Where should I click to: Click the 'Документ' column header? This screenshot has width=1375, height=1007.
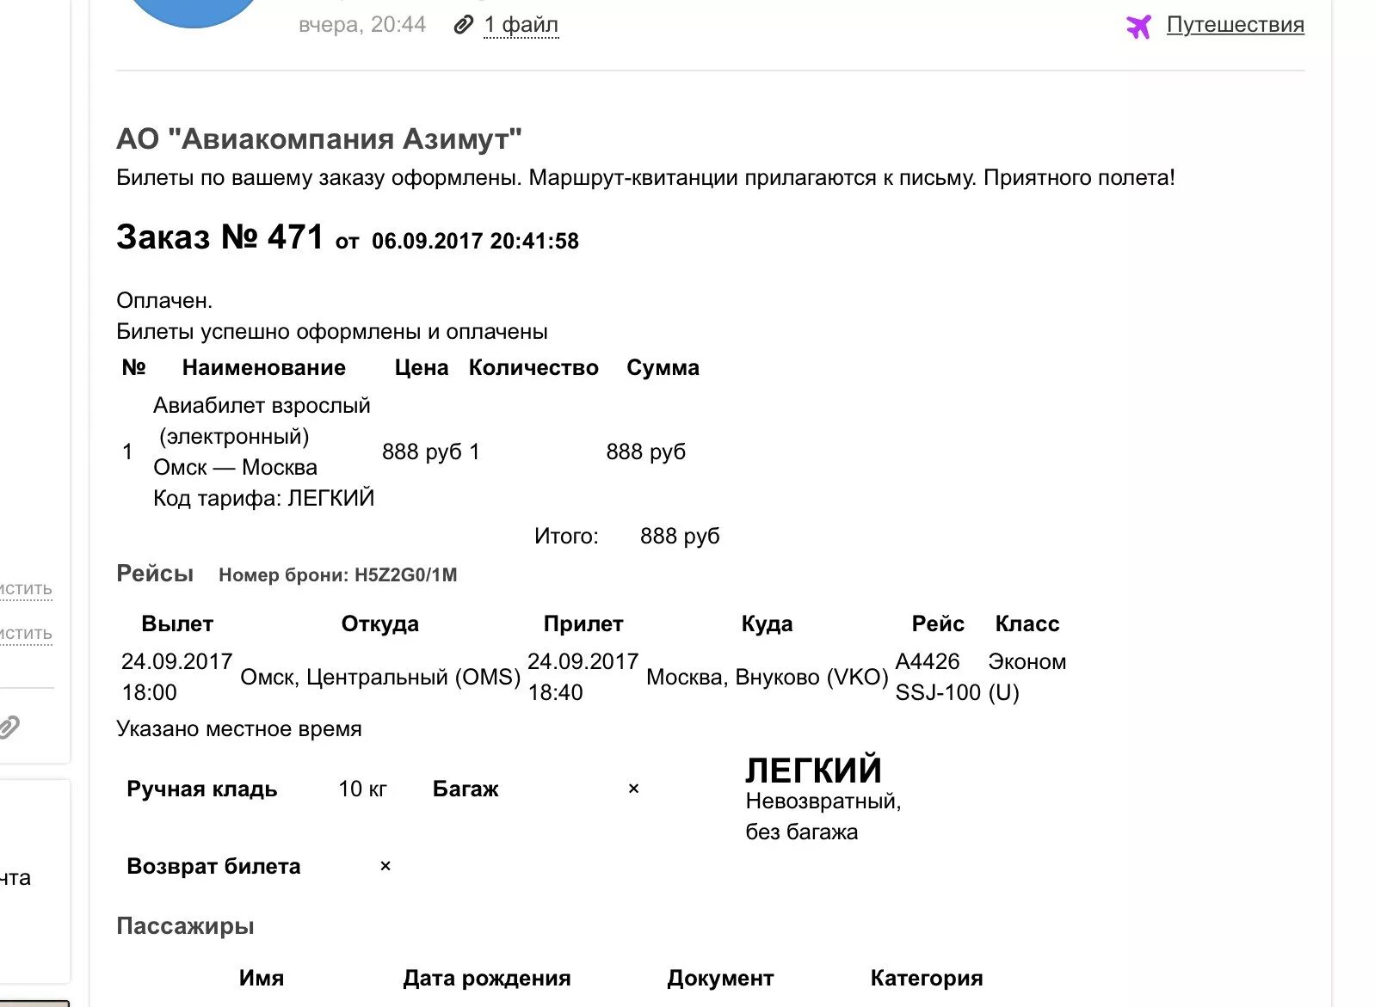pyautogui.click(x=720, y=978)
